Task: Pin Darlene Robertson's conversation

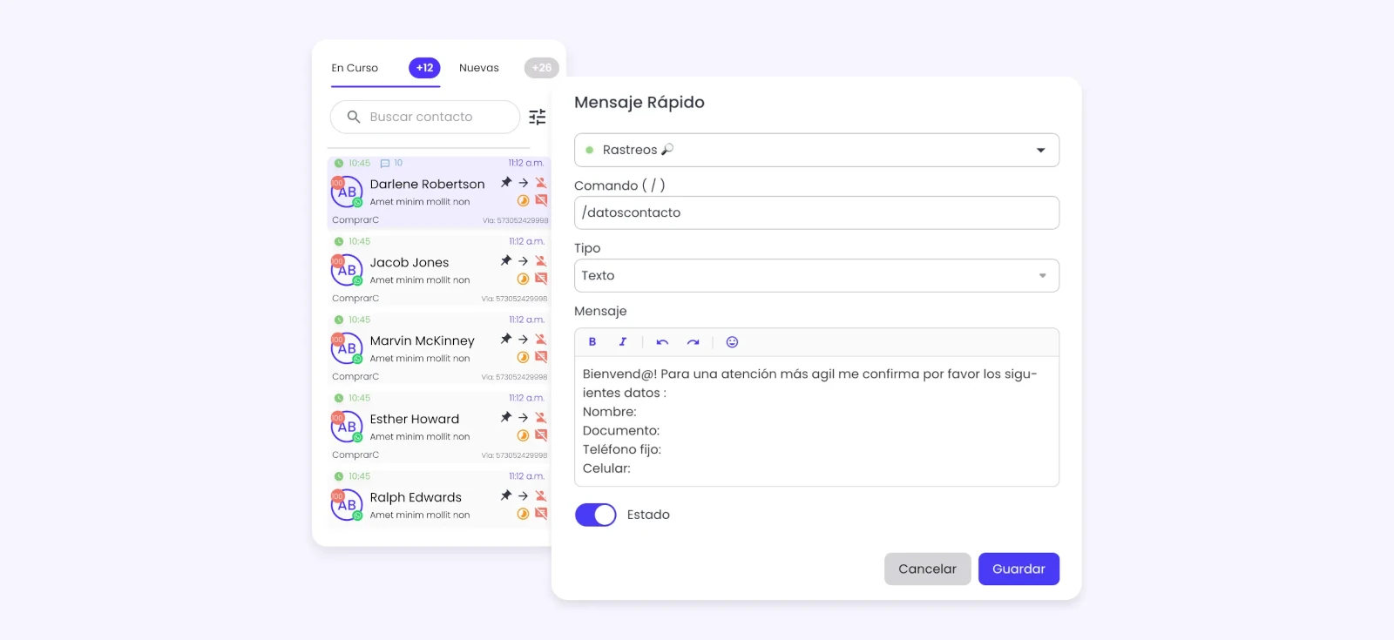Action: click(506, 183)
